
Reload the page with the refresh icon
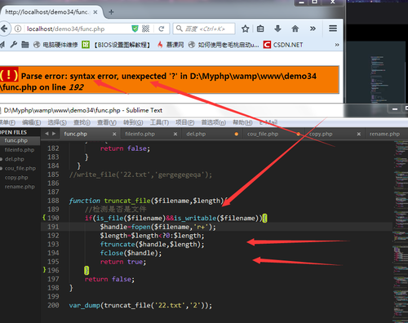click(x=162, y=29)
